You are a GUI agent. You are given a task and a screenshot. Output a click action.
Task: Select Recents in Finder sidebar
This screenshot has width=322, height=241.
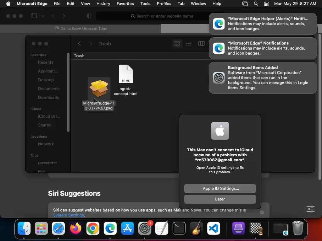pos(46,62)
